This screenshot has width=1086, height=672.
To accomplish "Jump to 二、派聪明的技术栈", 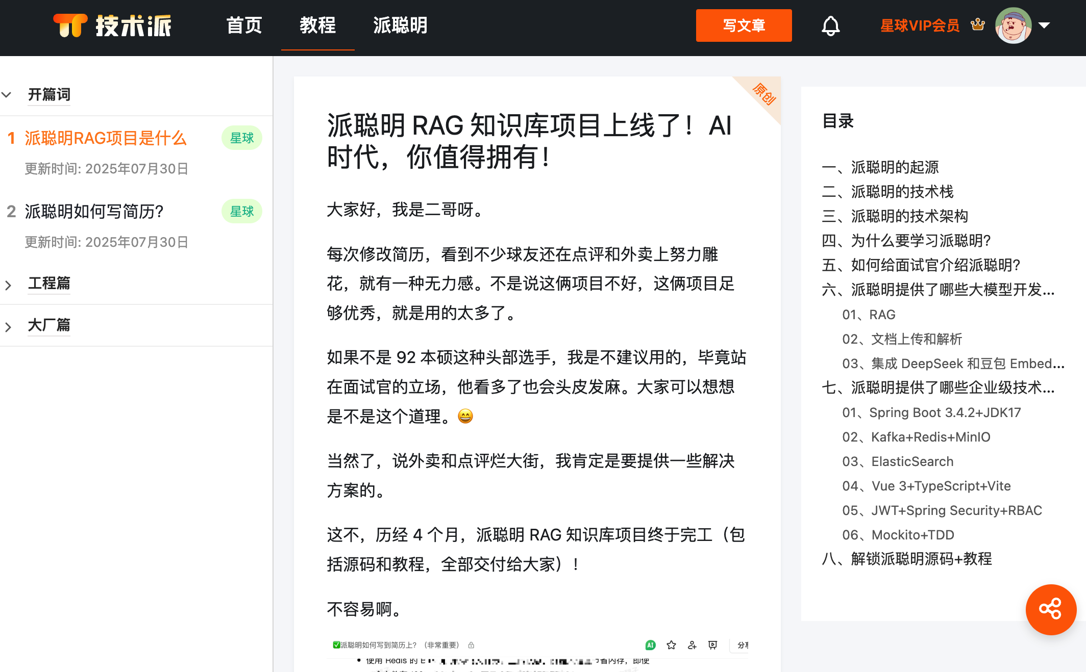I will click(x=887, y=191).
